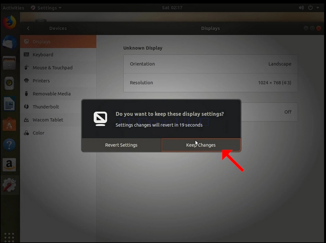The height and width of the screenshot is (243, 326).
Task: Minimize the Settings window
Action: tap(306, 28)
